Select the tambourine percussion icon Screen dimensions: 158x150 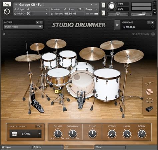click(149, 100)
